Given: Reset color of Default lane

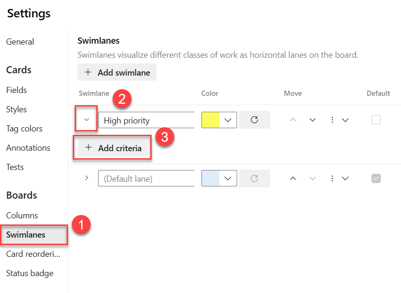Looking at the screenshot, I should coord(254,178).
